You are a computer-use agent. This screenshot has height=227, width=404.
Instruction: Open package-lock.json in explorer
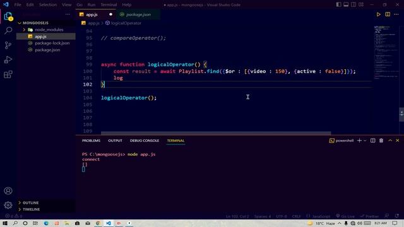pyautogui.click(x=46, y=43)
